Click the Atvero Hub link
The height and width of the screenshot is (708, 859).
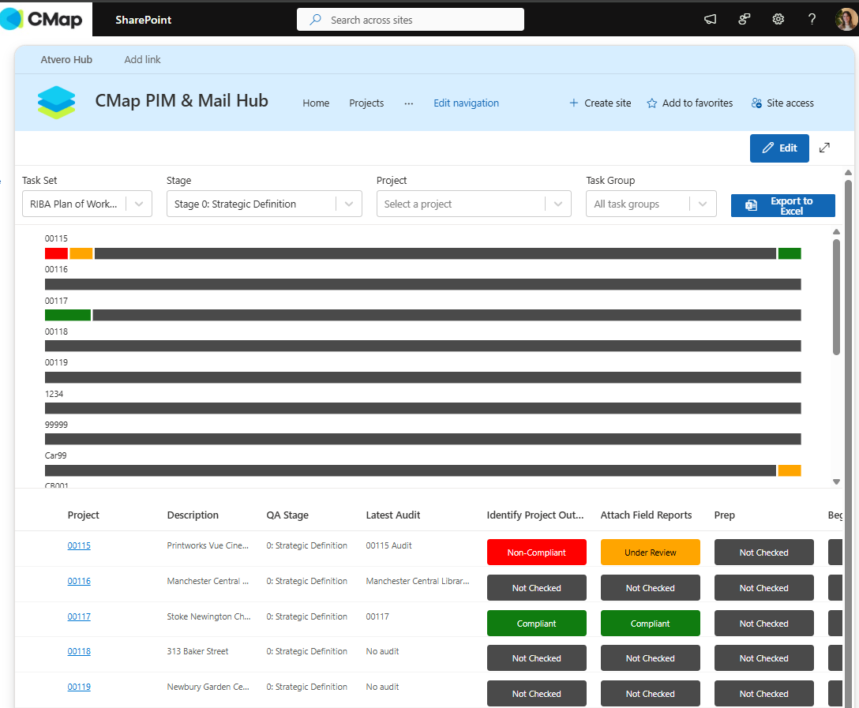[x=66, y=60]
